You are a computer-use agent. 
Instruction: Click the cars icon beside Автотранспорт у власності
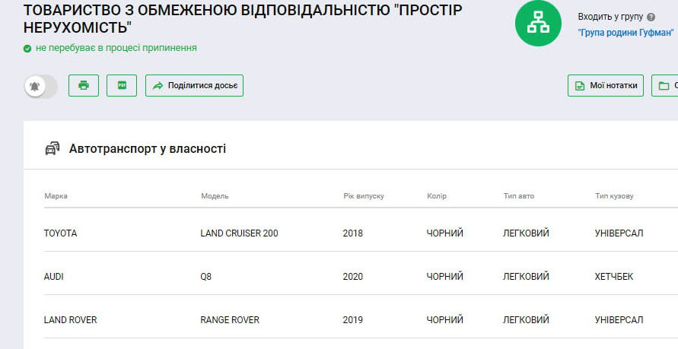[x=53, y=148]
